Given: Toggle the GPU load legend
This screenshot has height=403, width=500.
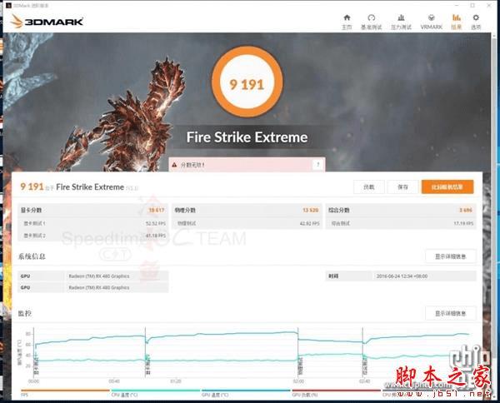Looking at the screenshot, I should [337, 393].
